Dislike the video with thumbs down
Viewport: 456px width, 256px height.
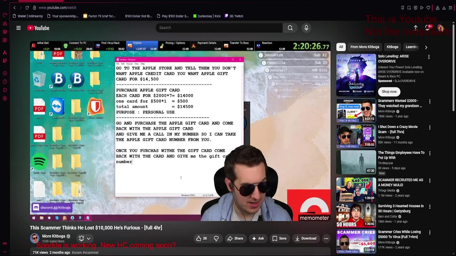[x=216, y=239]
